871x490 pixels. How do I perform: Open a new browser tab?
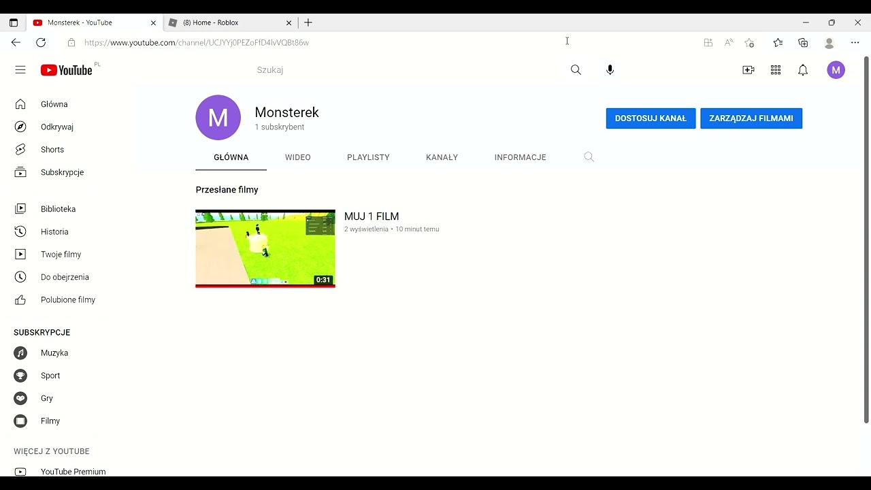[x=308, y=22]
